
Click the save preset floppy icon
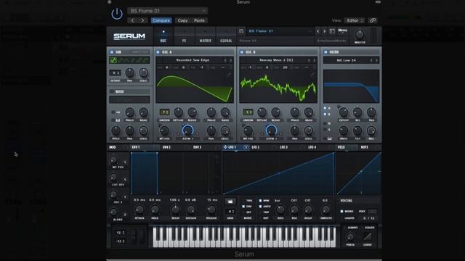pyautogui.click(x=241, y=31)
